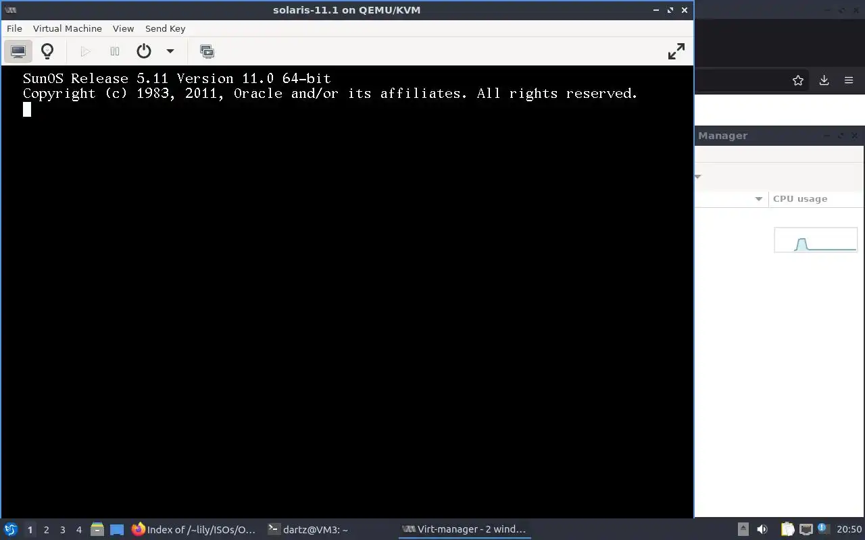This screenshot has height=540, width=865.
Task: Switch to workspace 1
Action: point(30,529)
